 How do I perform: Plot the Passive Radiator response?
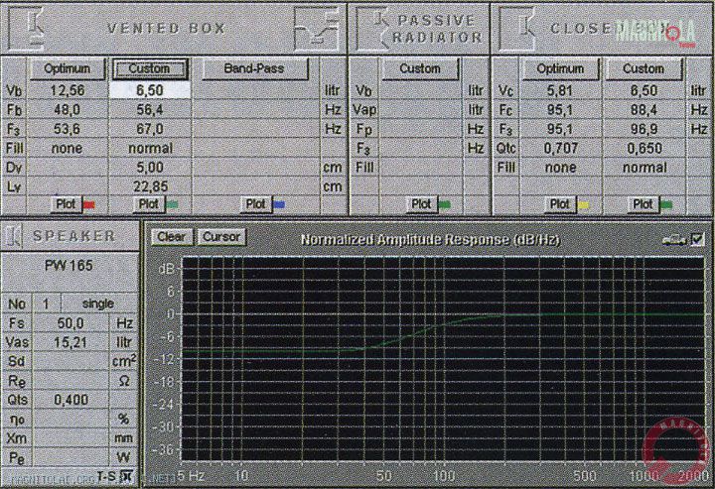[421, 204]
